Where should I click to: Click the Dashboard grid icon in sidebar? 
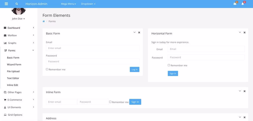tap(5, 28)
